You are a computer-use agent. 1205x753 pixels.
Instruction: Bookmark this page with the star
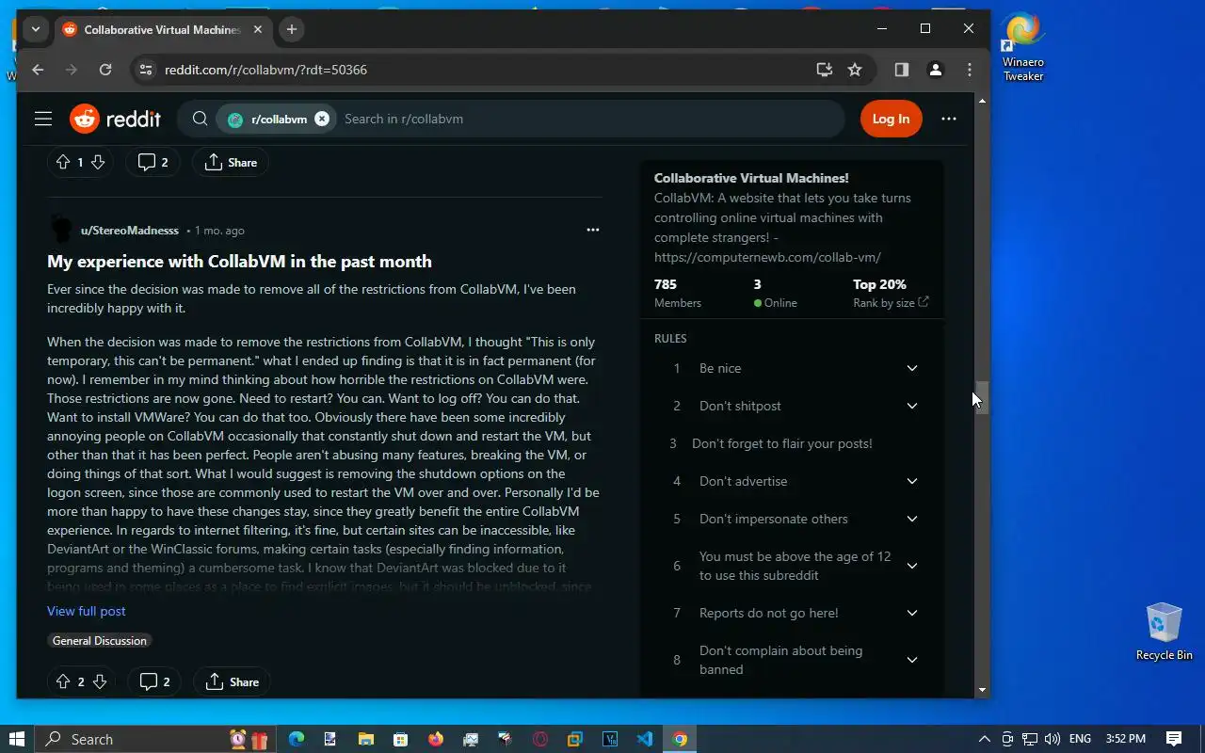click(x=855, y=70)
